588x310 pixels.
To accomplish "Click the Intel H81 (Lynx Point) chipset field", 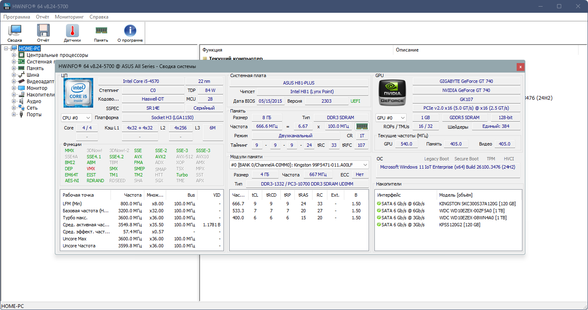I will (x=312, y=92).
